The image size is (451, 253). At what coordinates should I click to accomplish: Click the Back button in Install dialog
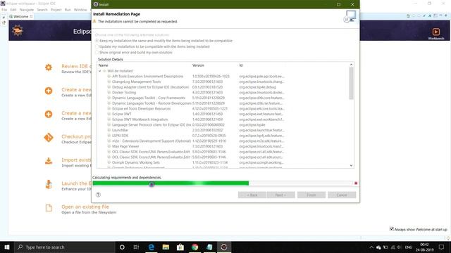(x=252, y=195)
